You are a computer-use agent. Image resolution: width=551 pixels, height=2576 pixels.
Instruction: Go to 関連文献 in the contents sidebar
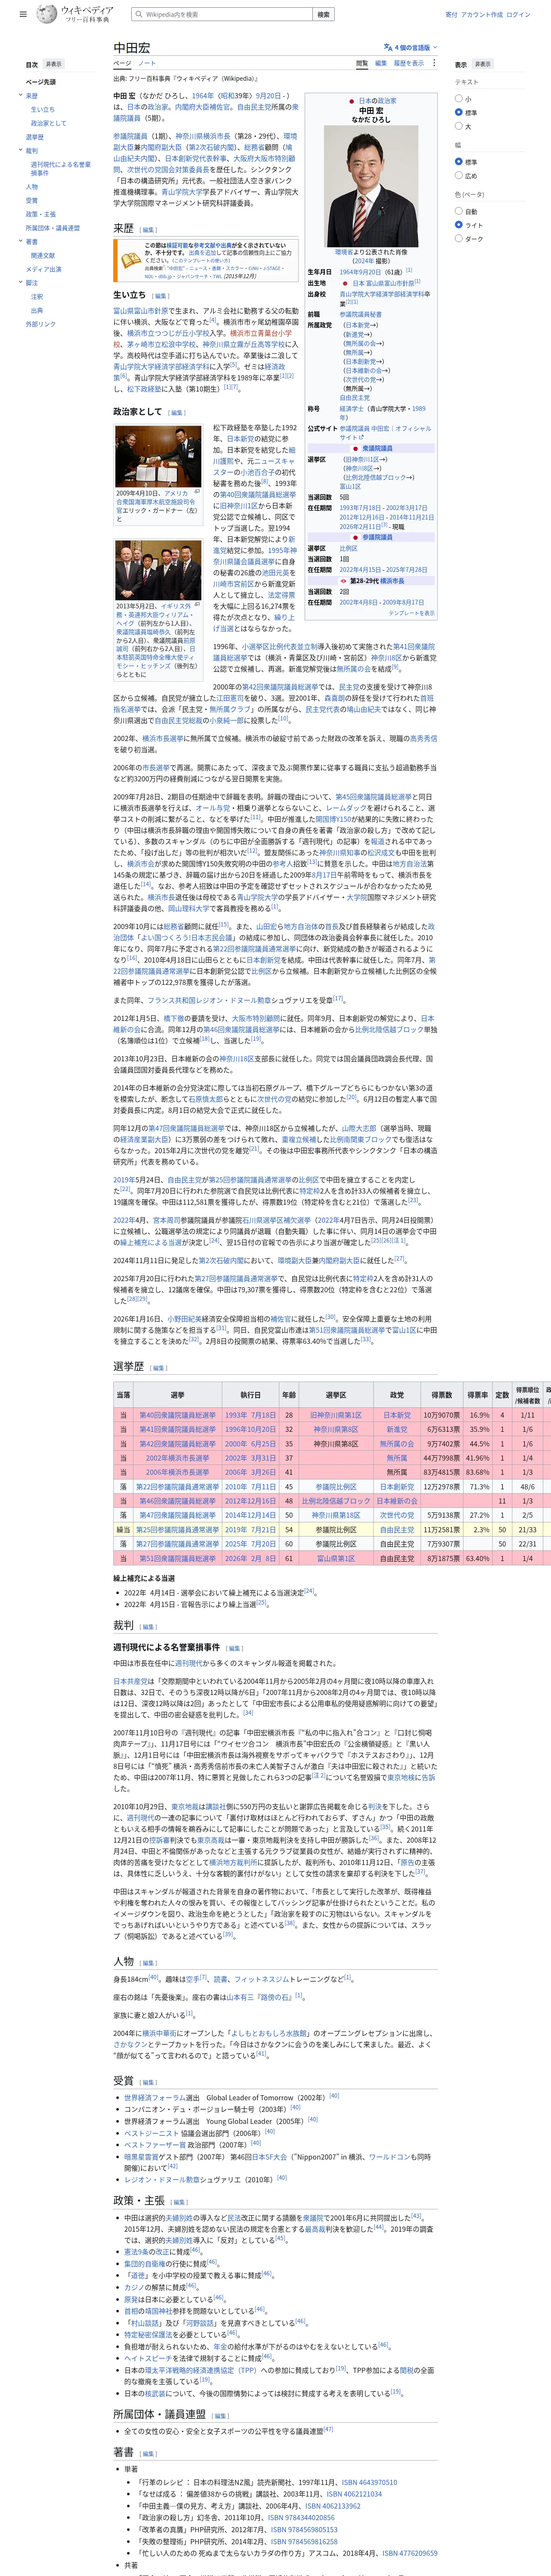43,256
